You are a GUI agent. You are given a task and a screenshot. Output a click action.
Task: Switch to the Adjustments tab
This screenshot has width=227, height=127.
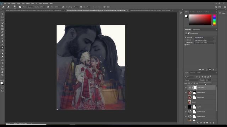pos(196,30)
